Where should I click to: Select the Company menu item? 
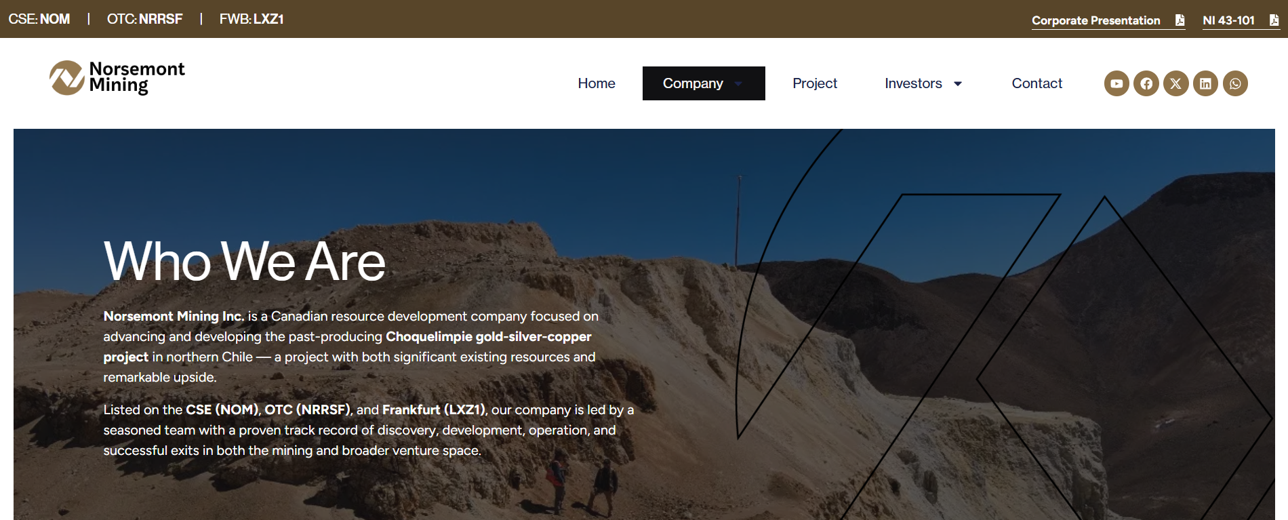704,83
